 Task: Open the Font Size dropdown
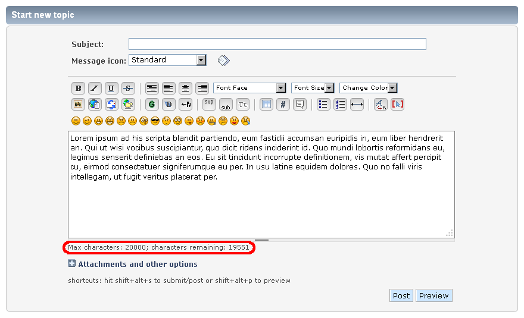tap(313, 88)
